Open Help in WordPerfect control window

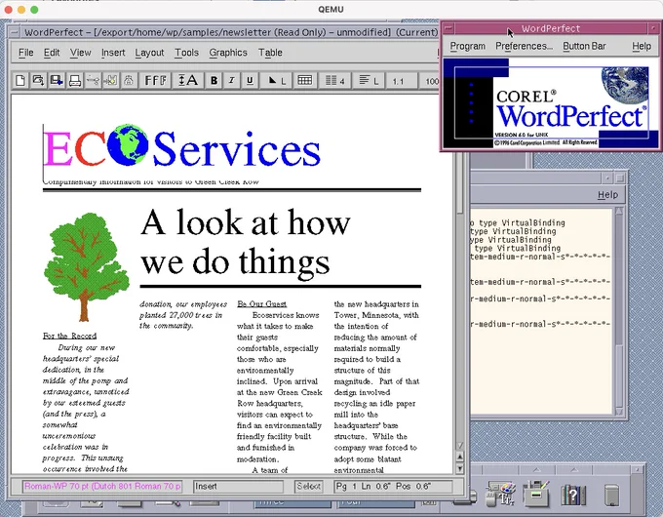tap(642, 46)
